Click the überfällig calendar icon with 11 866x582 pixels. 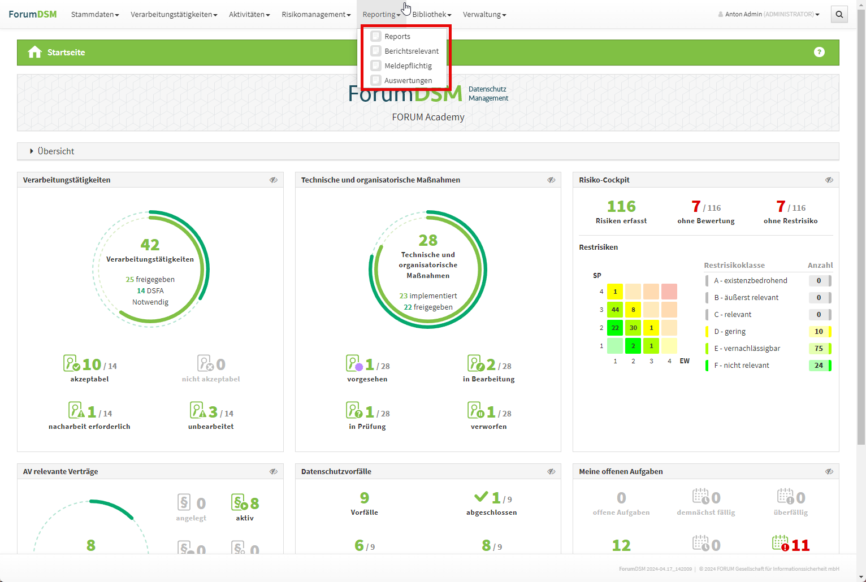pos(781,544)
